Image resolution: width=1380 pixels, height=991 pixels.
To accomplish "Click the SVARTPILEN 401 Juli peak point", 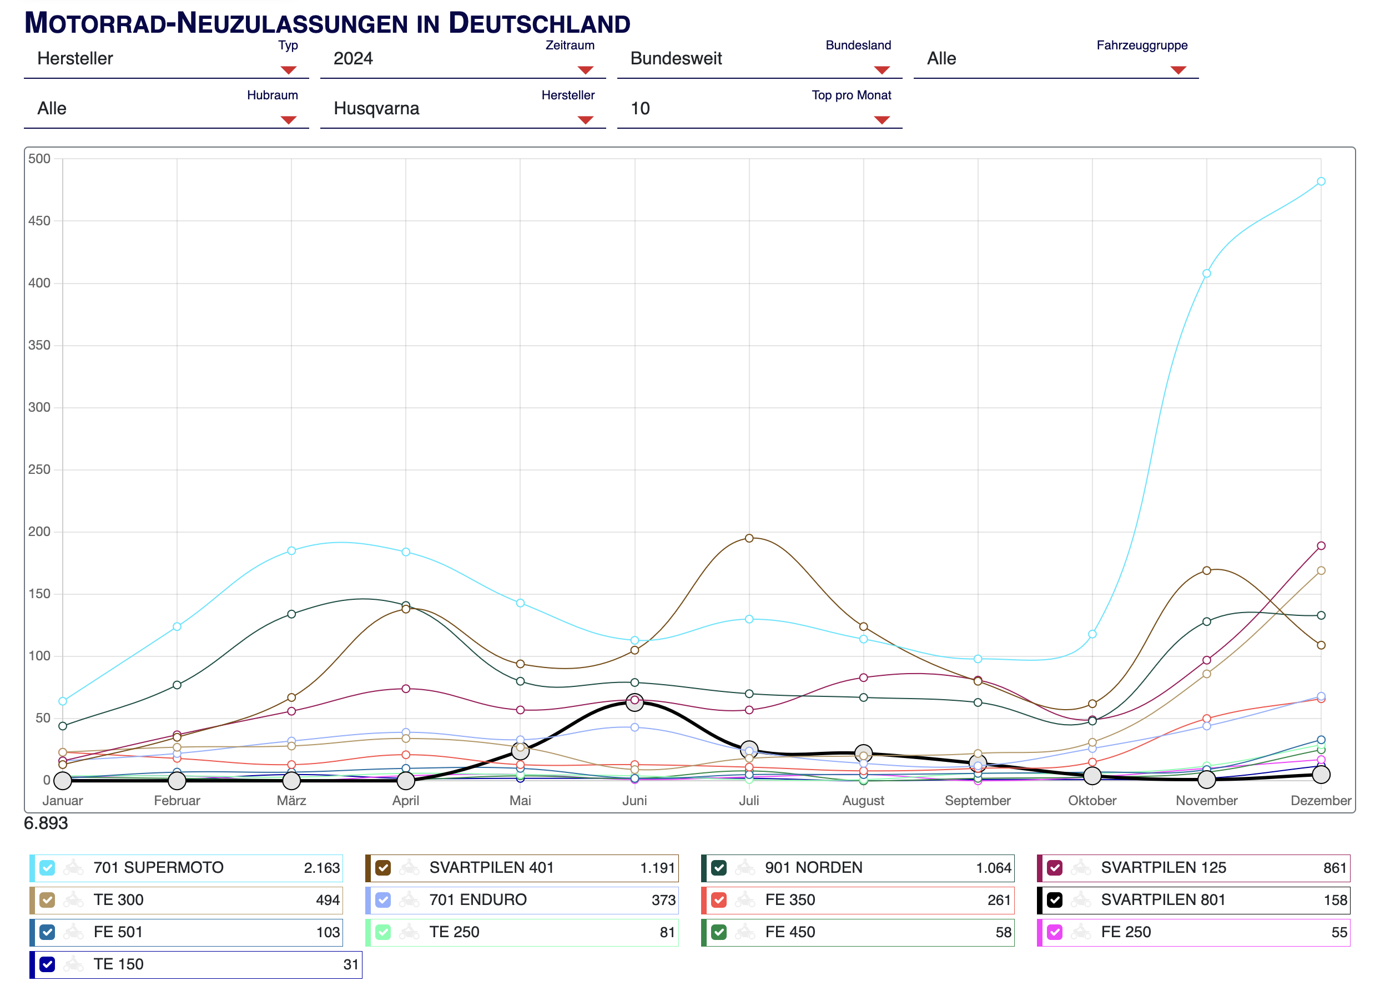I will [749, 538].
